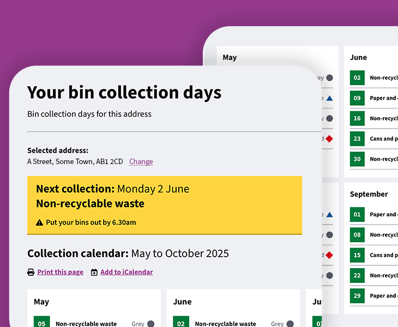Click 'Non-recyclable waste' text in front May card
Screen dimensions: 398x327
(86, 324)
